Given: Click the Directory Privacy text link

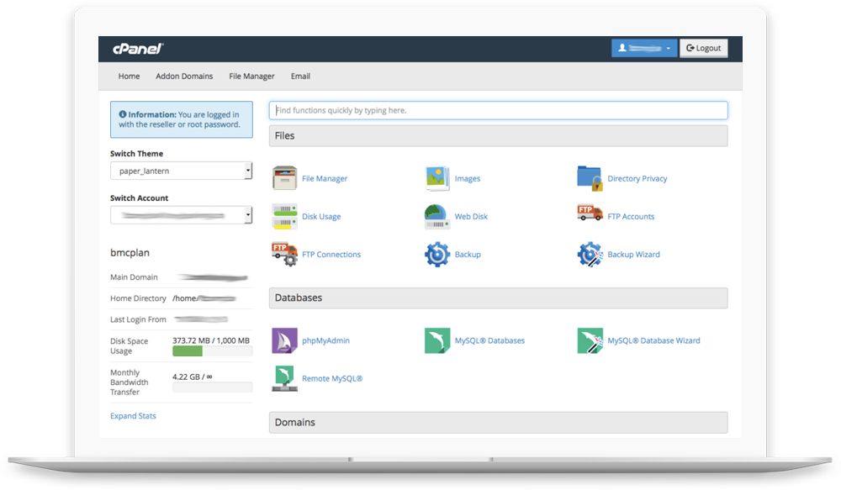Looking at the screenshot, I should tap(637, 178).
